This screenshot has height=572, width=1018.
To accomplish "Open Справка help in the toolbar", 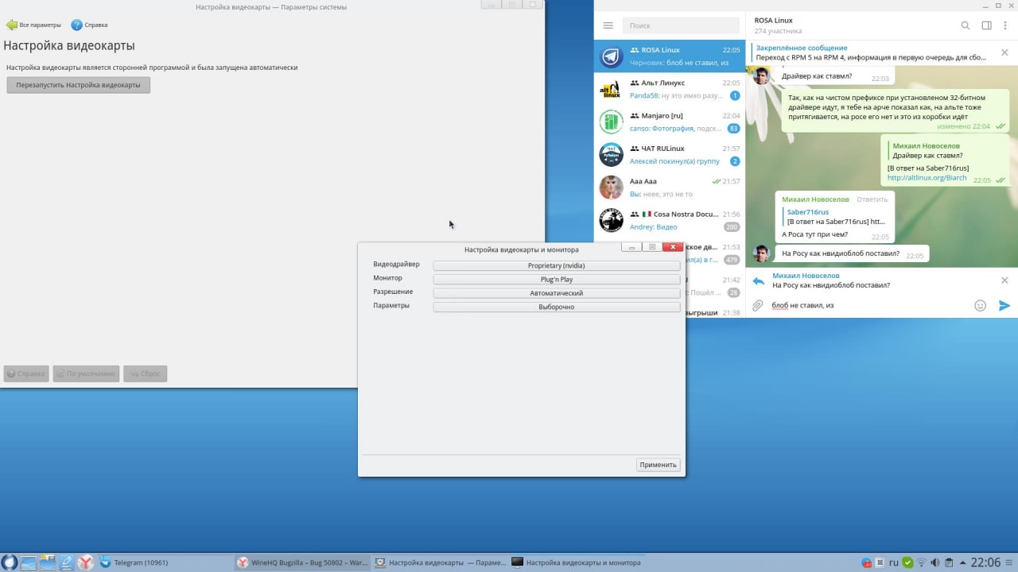I will click(89, 25).
